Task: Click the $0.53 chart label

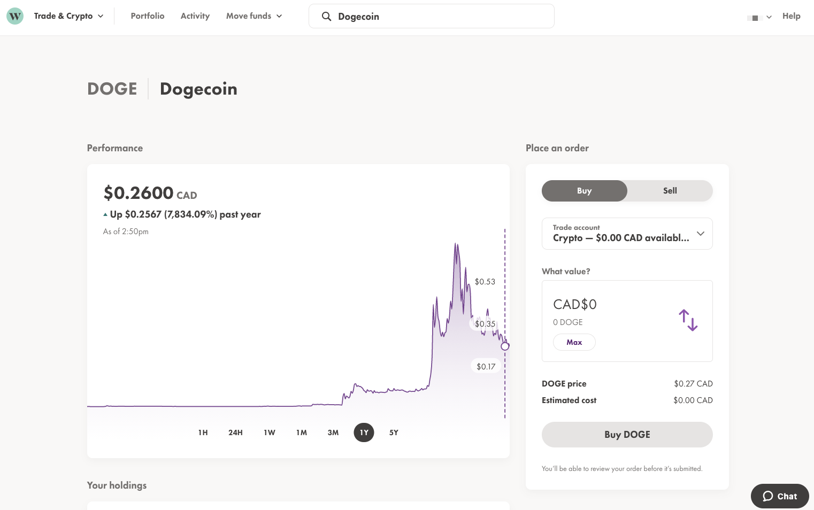Action: coord(485,282)
